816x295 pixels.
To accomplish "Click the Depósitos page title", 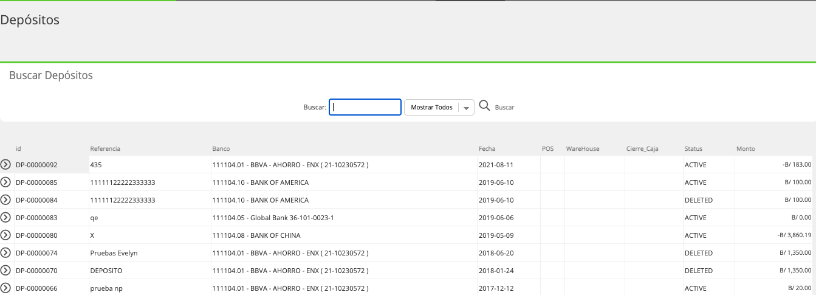I will [30, 20].
